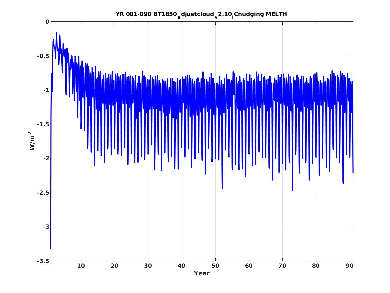
Task: Click y-axis tick label '-1.5'
Action: [x=43, y=124]
